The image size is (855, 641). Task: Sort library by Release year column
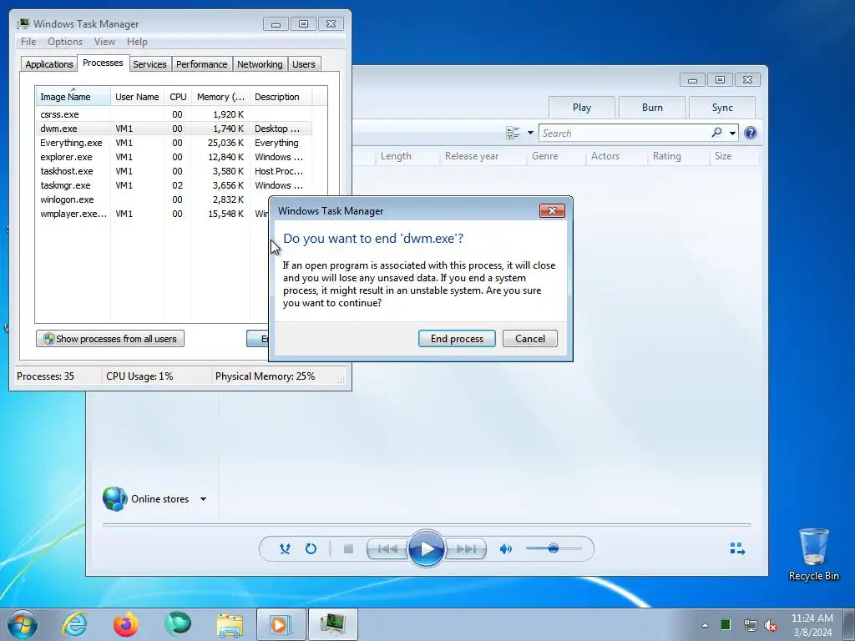pyautogui.click(x=472, y=156)
